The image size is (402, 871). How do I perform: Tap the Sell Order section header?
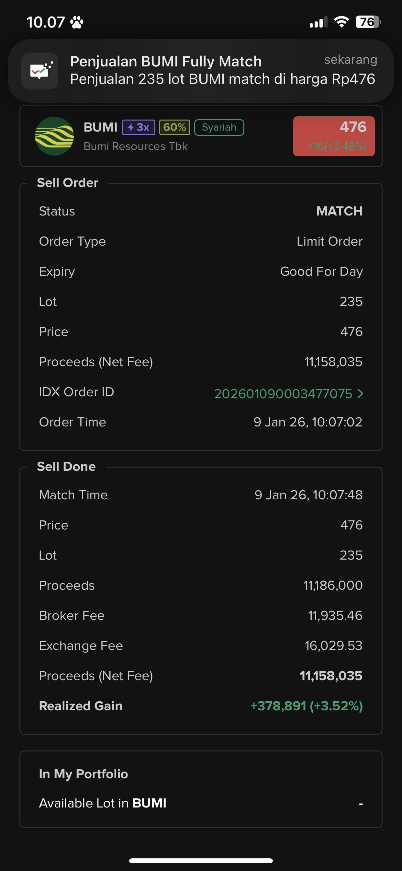[68, 183]
